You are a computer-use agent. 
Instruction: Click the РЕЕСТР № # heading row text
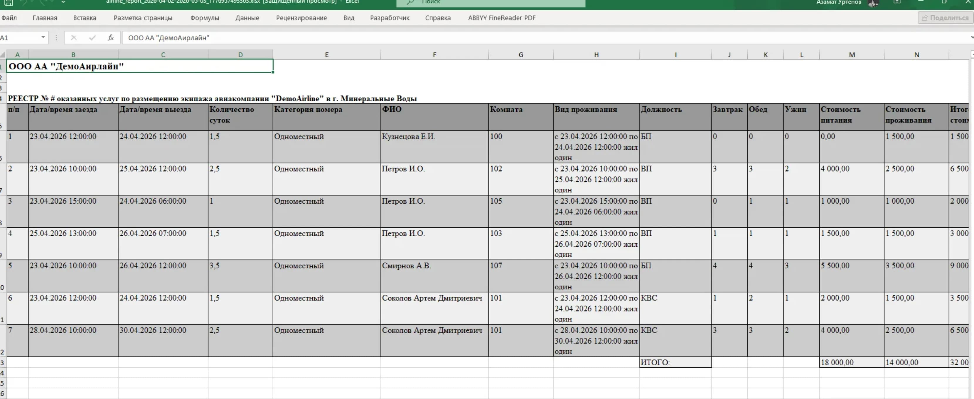(212, 98)
